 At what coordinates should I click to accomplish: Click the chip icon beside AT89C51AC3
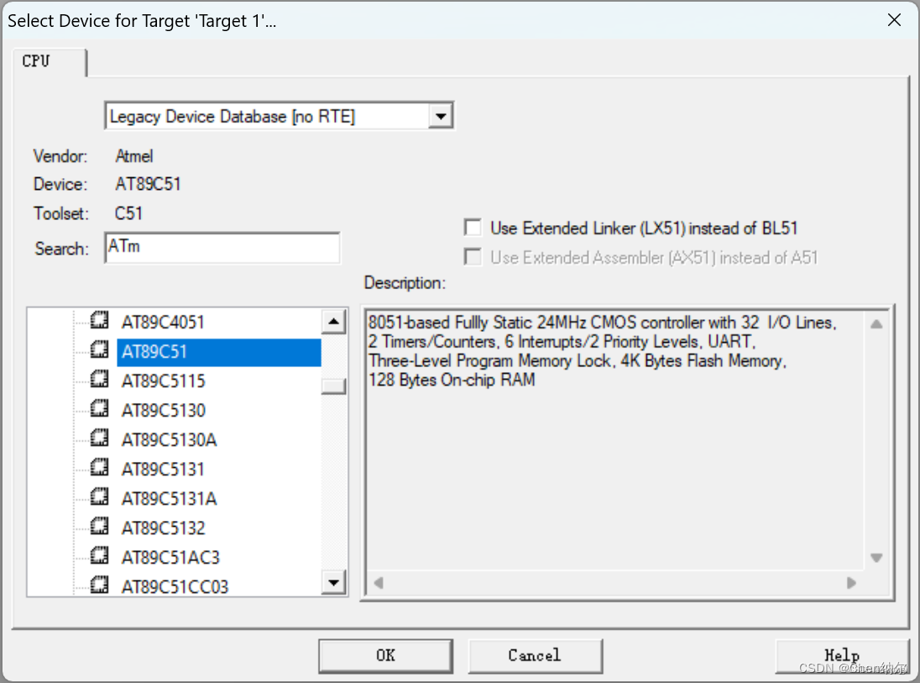tap(99, 555)
